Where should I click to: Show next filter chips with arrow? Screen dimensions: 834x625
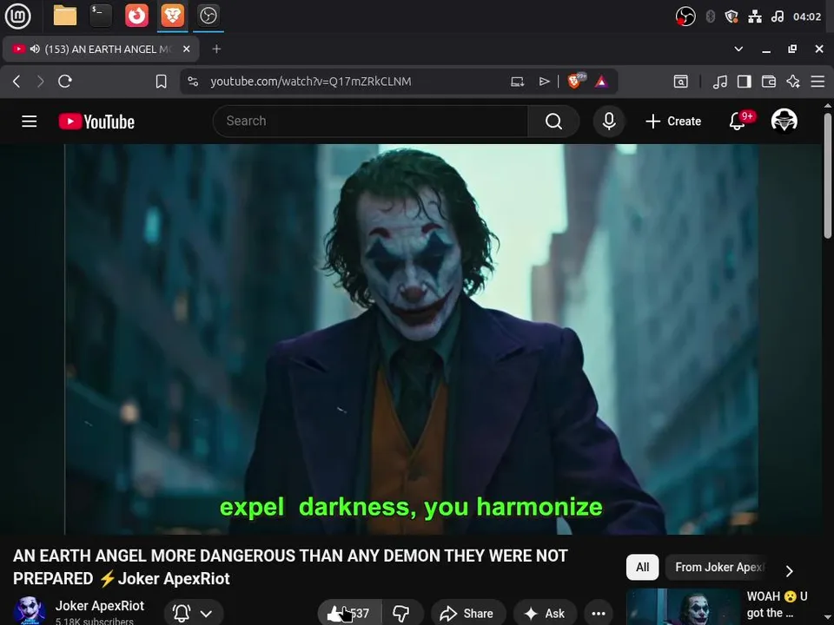click(x=790, y=571)
